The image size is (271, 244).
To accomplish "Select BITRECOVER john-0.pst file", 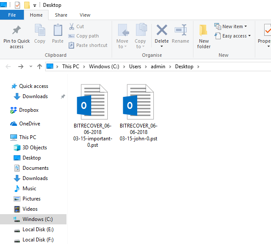I will pos(138,113).
